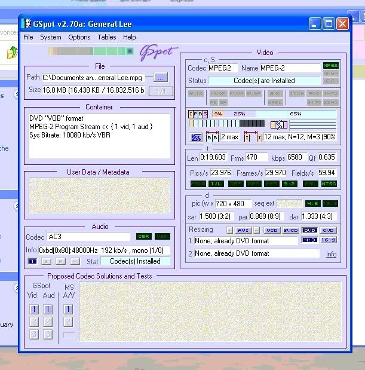Click the RFF repeat-field indicator
Image resolution: width=365 pixels, height=370 pixels.
[272, 184]
